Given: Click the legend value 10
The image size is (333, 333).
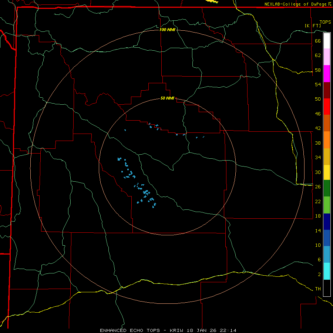Looking at the screenshot, I should 318,245.
